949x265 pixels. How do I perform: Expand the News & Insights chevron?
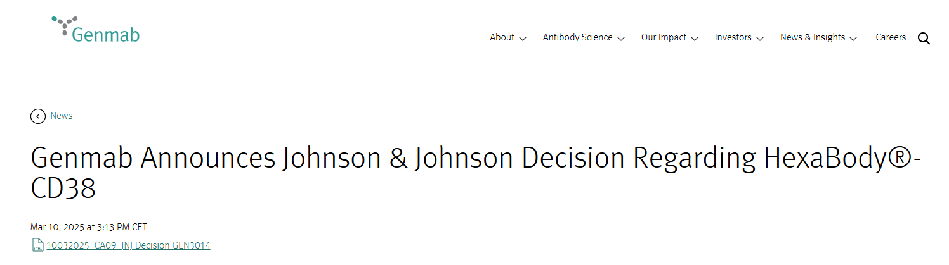[853, 39]
